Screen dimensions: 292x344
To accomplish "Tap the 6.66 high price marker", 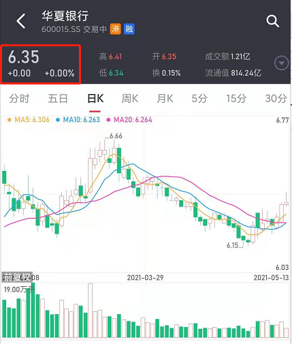I will (x=114, y=136).
